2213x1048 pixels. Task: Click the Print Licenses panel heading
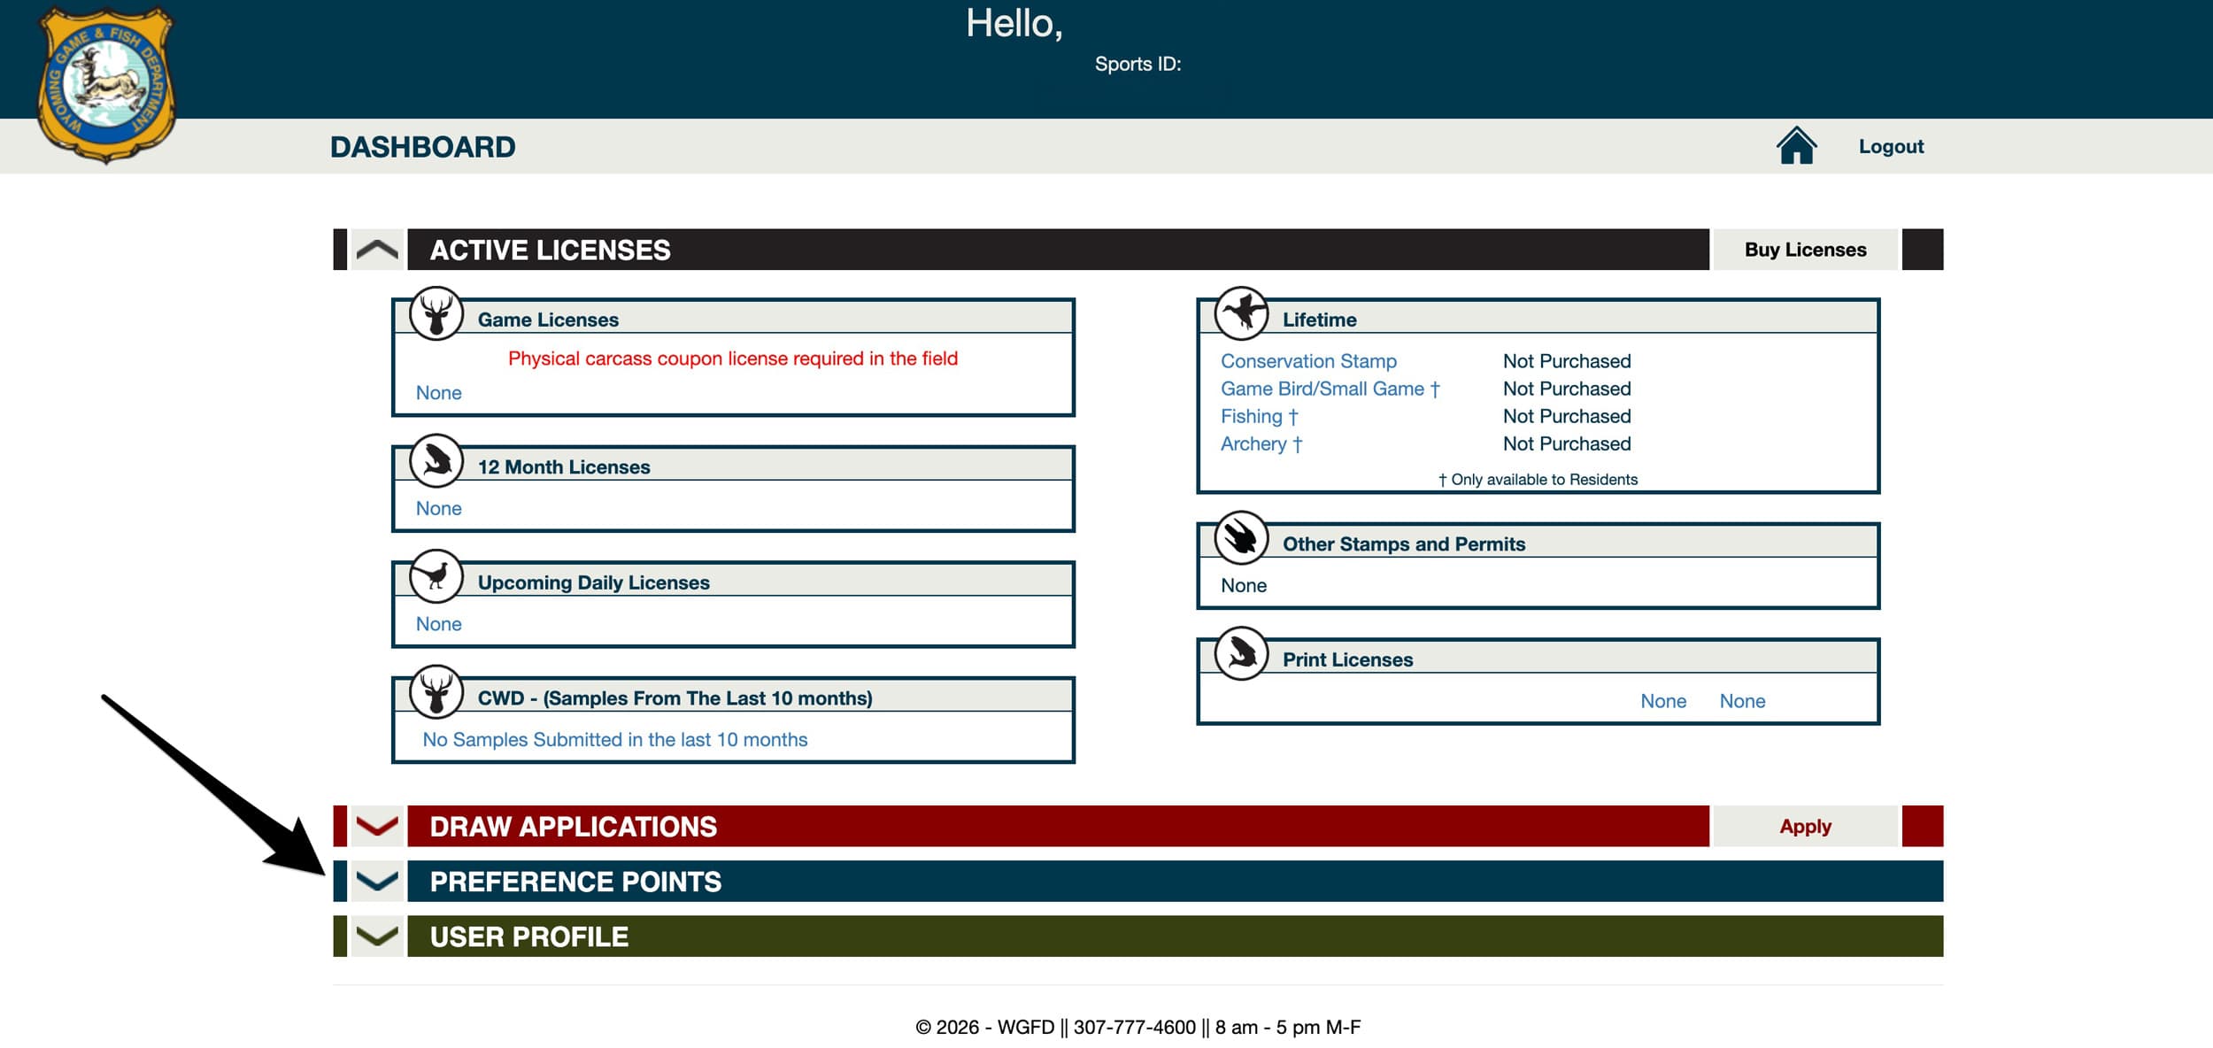(1347, 659)
